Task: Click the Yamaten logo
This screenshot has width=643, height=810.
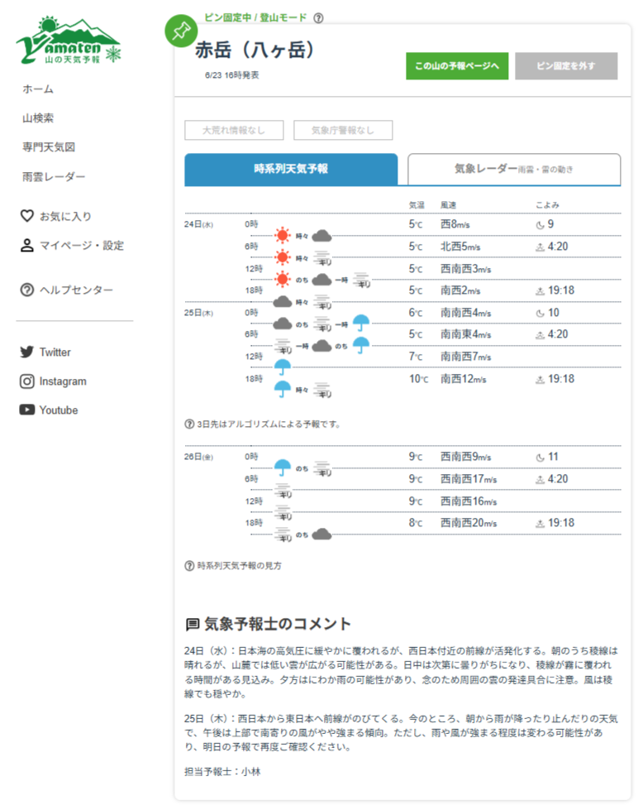Action: tap(69, 41)
